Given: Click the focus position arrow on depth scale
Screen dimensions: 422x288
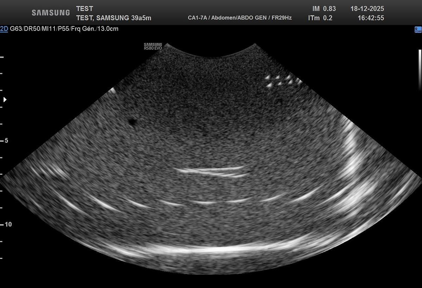Looking at the screenshot, I should click(x=5, y=100).
